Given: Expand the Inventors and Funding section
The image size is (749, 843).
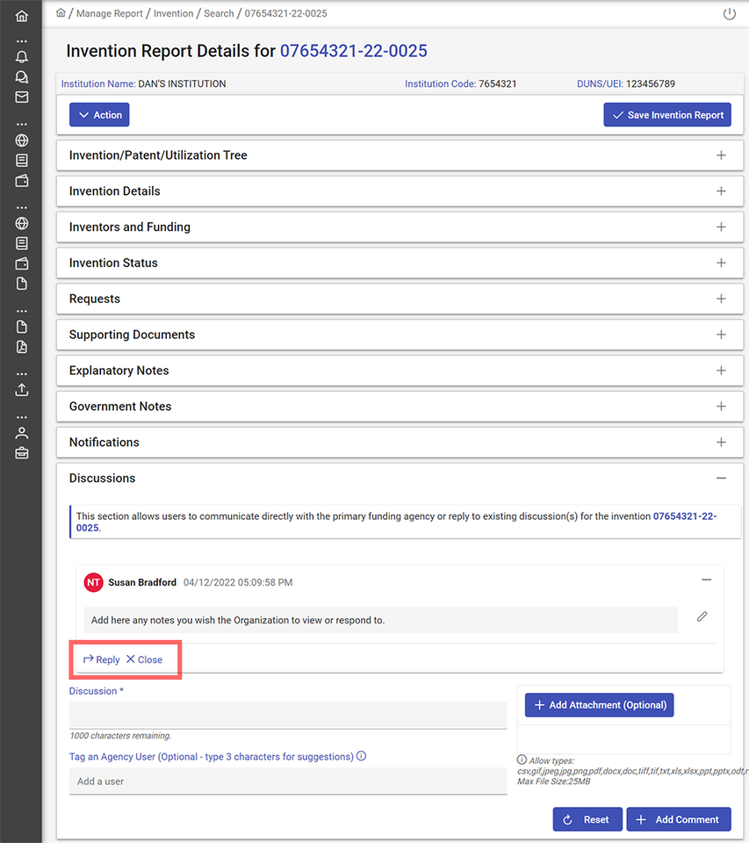Looking at the screenshot, I should pyautogui.click(x=721, y=227).
